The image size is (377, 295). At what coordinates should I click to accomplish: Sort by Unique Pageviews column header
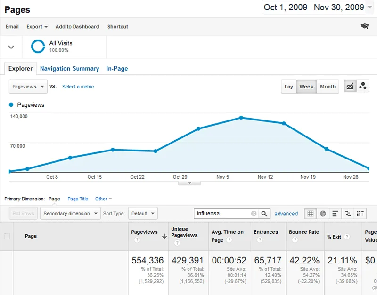184,232
